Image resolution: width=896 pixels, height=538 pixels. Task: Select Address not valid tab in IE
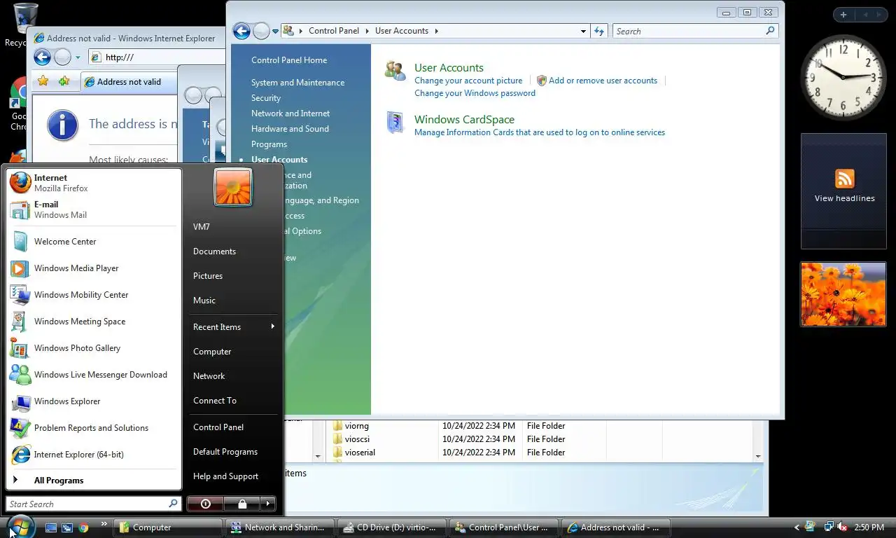tap(129, 82)
